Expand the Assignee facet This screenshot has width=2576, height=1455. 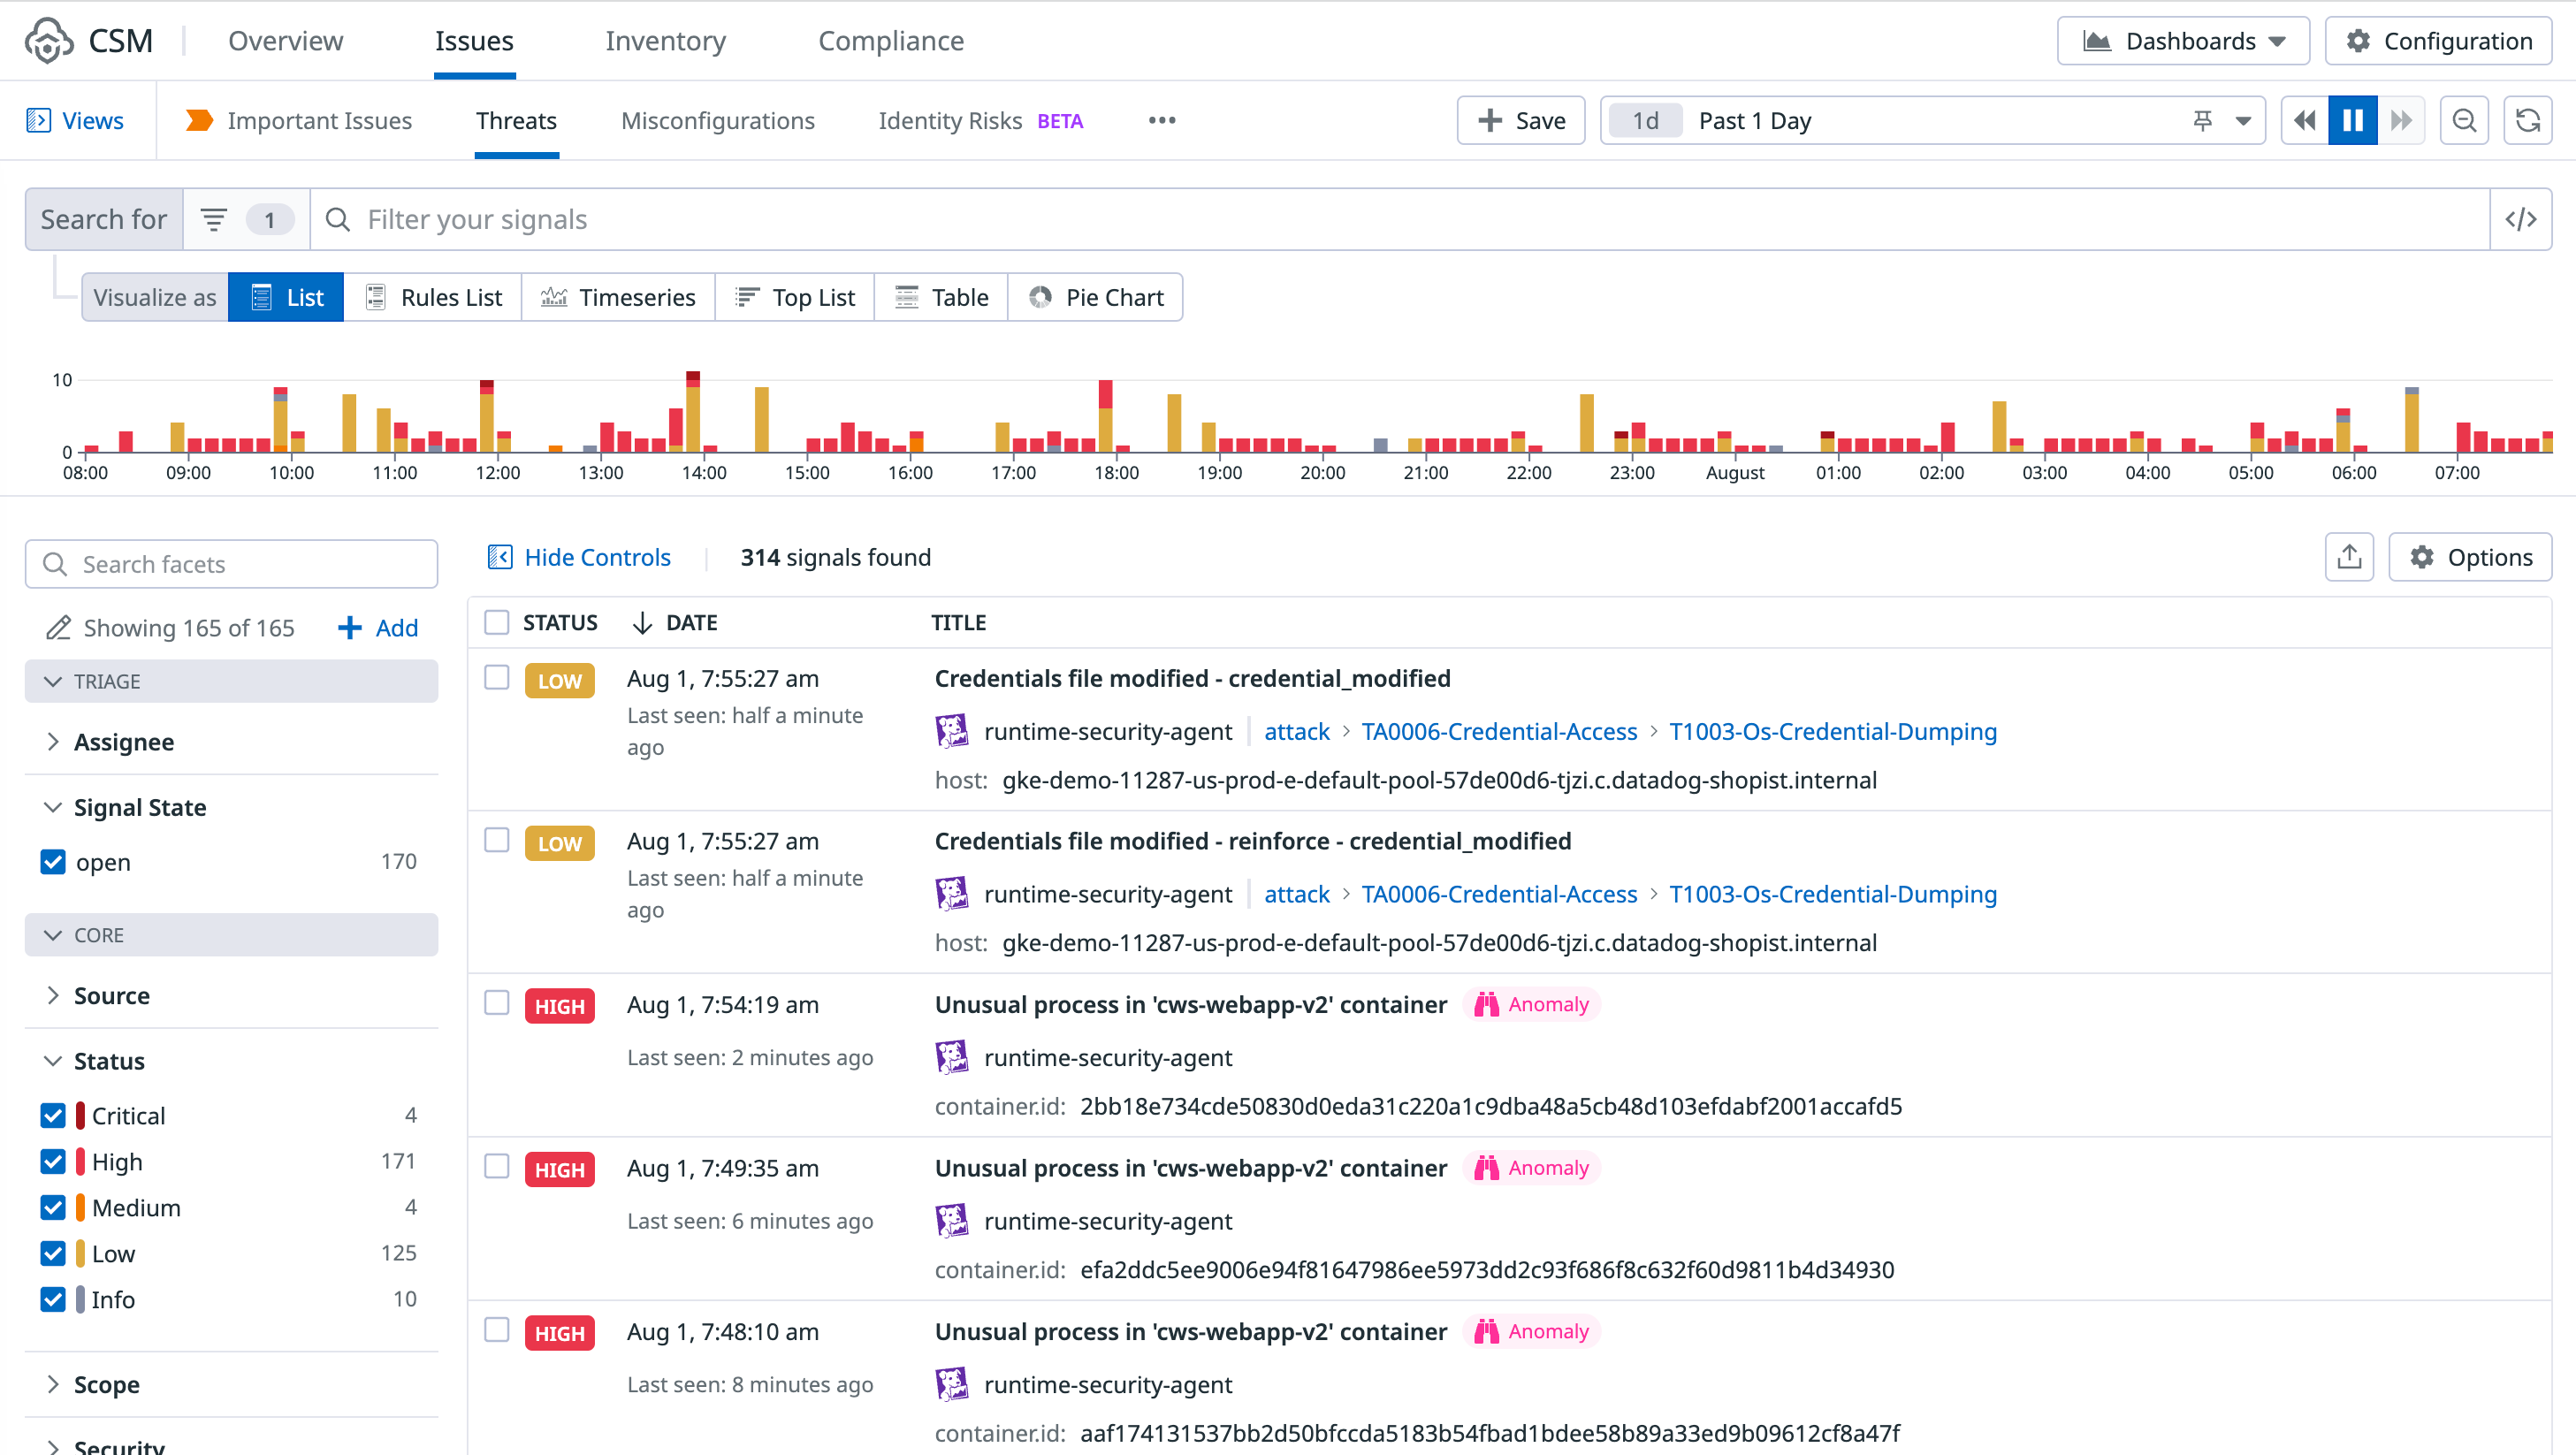123,742
